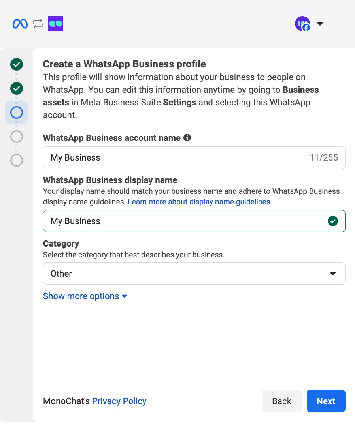Click Next to continue

(x=326, y=401)
